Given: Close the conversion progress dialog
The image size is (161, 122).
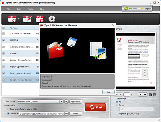Looking at the screenshot, I should [x=113, y=25].
